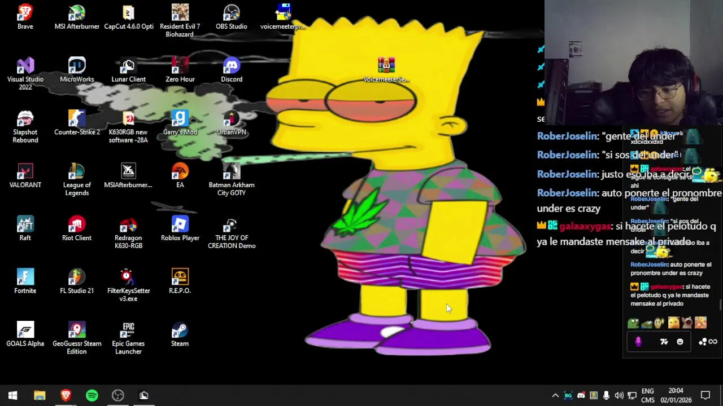Open the Windows Start menu

click(12, 395)
